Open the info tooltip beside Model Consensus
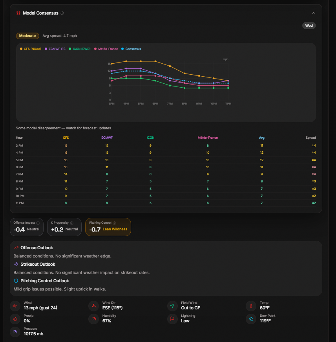This screenshot has height=342, width=336. point(62,13)
